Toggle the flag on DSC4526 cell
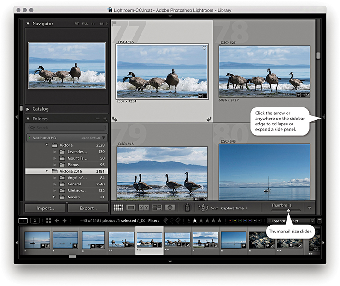This screenshot has height=286, width=340. 114,24
